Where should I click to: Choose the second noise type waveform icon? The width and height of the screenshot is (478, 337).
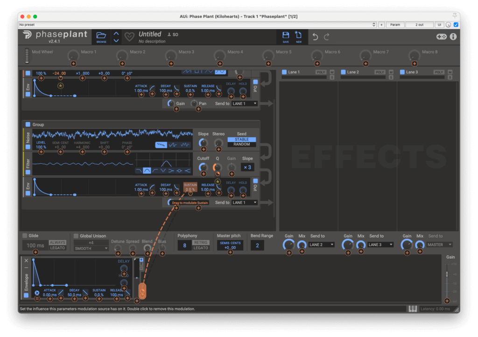[173, 145]
